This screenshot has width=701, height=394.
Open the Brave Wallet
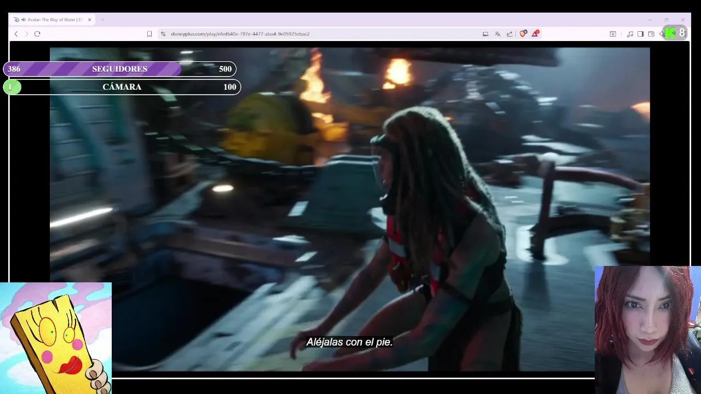point(651,34)
